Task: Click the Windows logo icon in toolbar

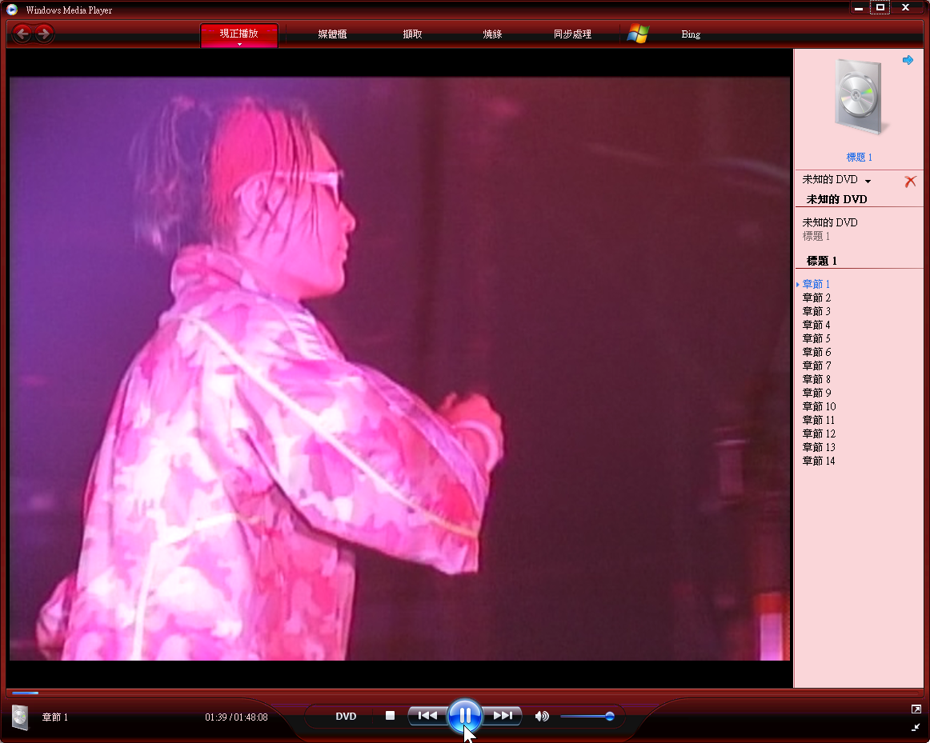Action: click(638, 34)
